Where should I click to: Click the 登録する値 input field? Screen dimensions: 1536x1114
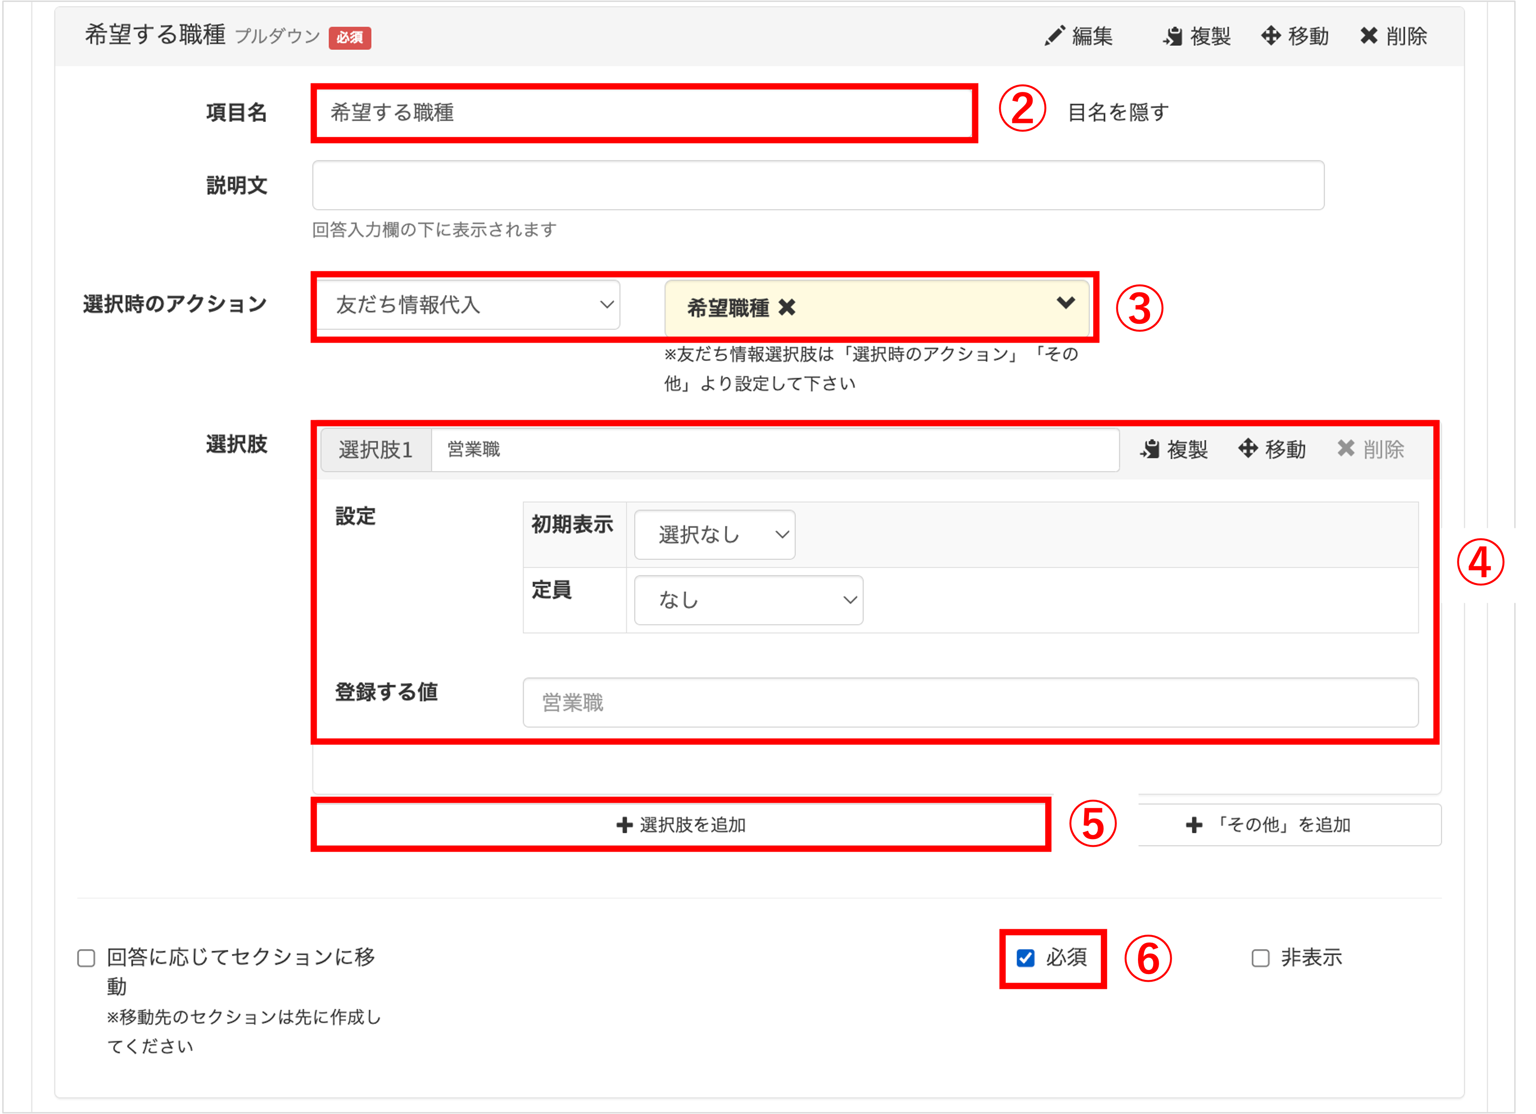pyautogui.click(x=970, y=702)
